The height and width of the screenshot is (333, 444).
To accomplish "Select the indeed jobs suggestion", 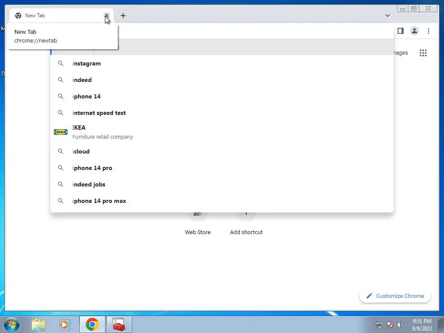I will tap(222, 184).
